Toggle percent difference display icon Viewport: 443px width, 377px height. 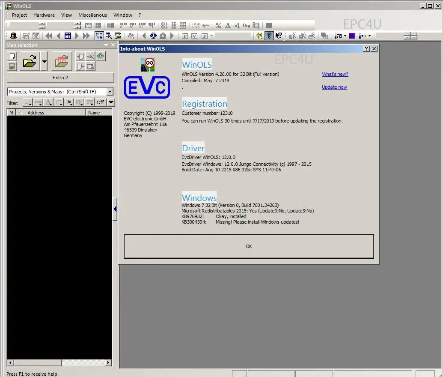218,25
